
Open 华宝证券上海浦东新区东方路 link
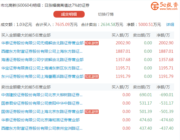(x=42, y=68)
